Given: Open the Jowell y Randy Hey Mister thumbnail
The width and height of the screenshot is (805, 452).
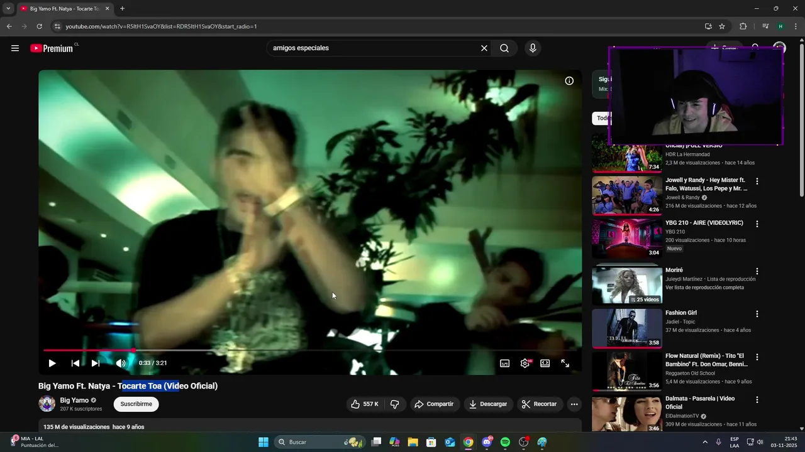Looking at the screenshot, I should 627,196.
